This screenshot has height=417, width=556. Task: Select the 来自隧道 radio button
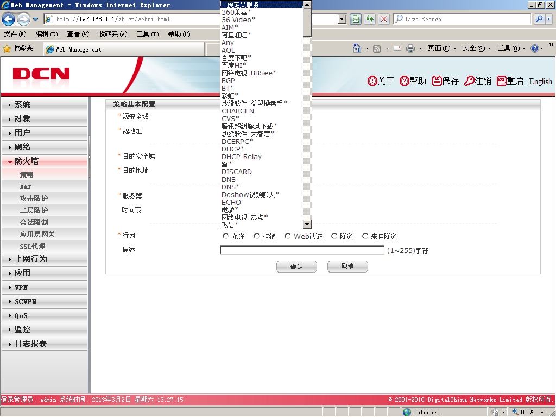365,236
